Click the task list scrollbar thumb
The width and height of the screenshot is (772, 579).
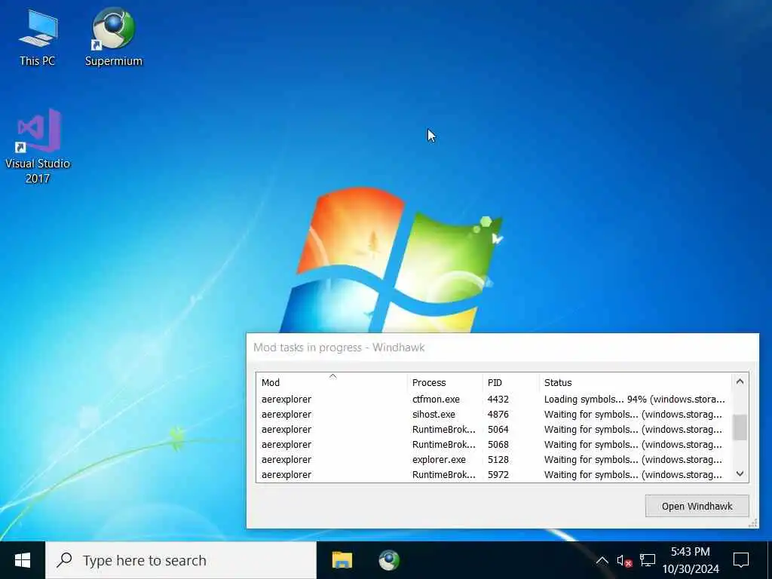click(x=740, y=427)
